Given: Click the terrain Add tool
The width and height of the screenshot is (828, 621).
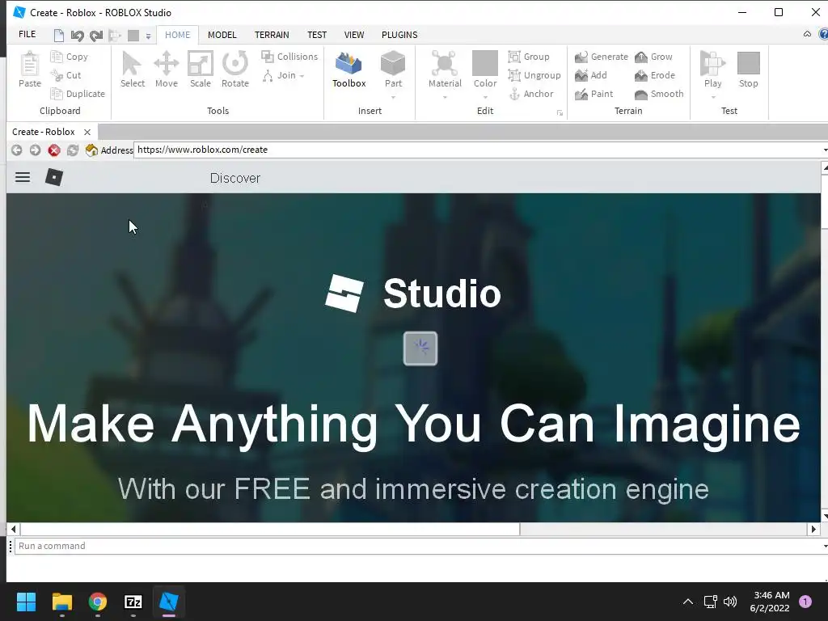Looking at the screenshot, I should (x=591, y=75).
